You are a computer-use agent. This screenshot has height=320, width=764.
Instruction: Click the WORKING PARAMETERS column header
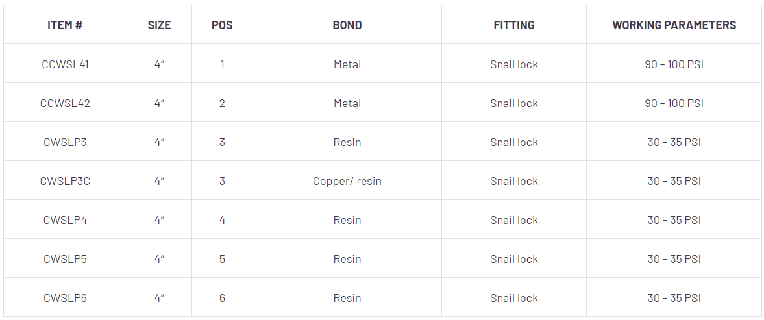pos(674,25)
